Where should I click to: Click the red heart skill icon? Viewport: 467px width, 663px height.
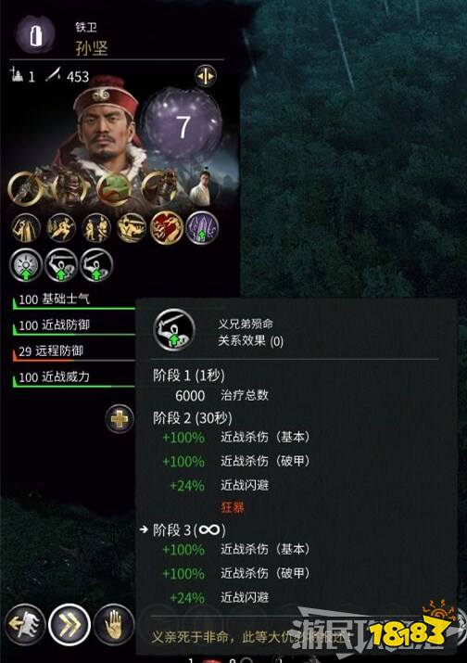(167, 228)
